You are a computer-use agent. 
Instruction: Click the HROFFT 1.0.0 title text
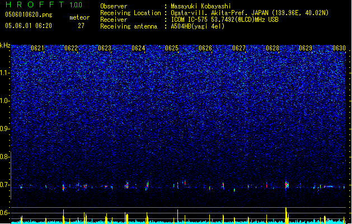[44, 4]
